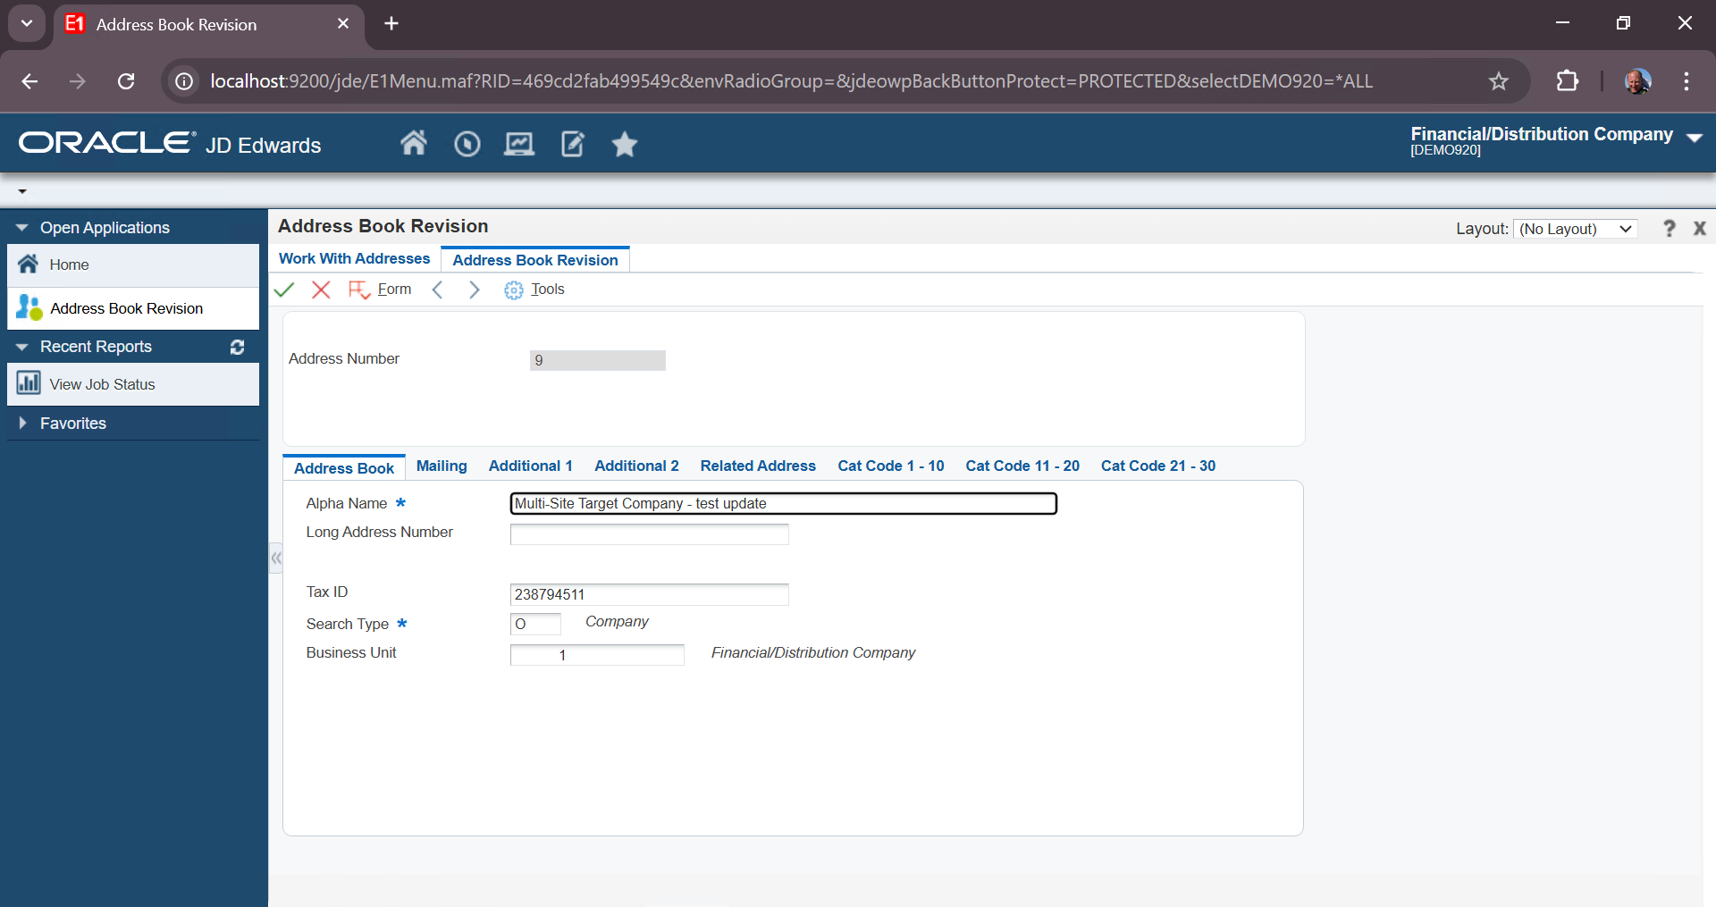1716x907 pixels.
Task: Open the Financial/Distribution Company environment dropdown
Action: pos(1694,138)
